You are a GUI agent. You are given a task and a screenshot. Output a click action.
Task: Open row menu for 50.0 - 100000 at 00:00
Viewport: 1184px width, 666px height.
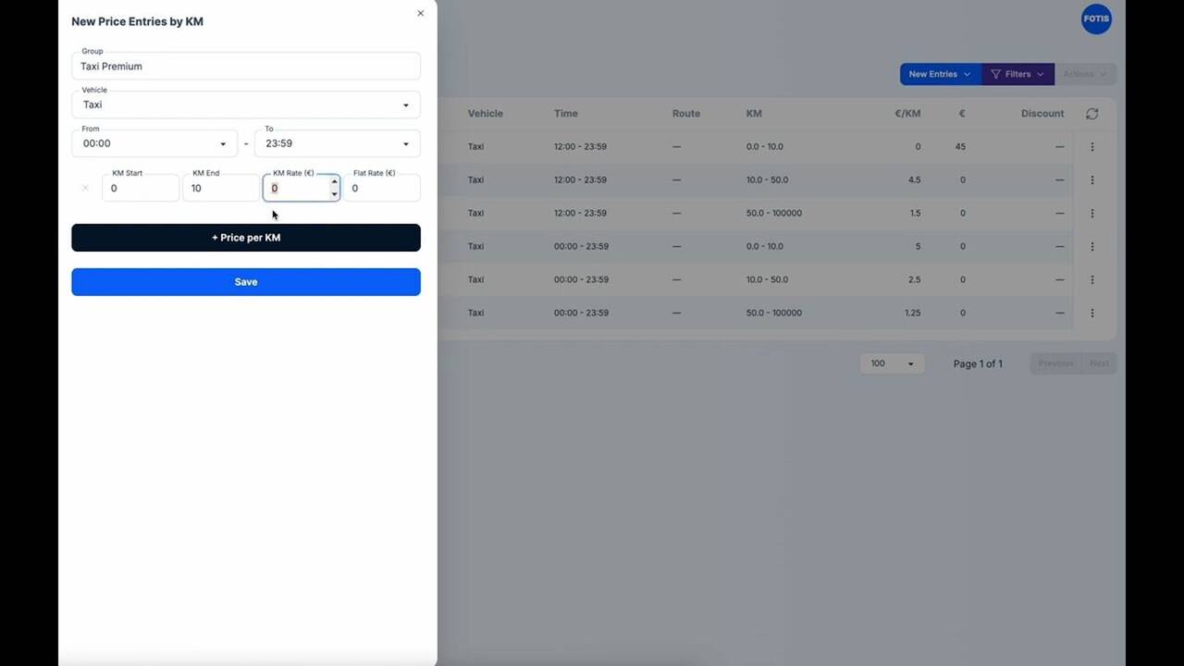pyautogui.click(x=1091, y=313)
